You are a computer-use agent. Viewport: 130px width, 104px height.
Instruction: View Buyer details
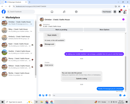click(52, 35)
